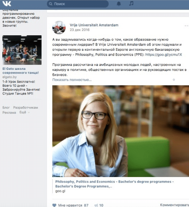Open Vrije Universiteit Amsterdam page link
This screenshot has height=207, width=189.
click(x=94, y=25)
